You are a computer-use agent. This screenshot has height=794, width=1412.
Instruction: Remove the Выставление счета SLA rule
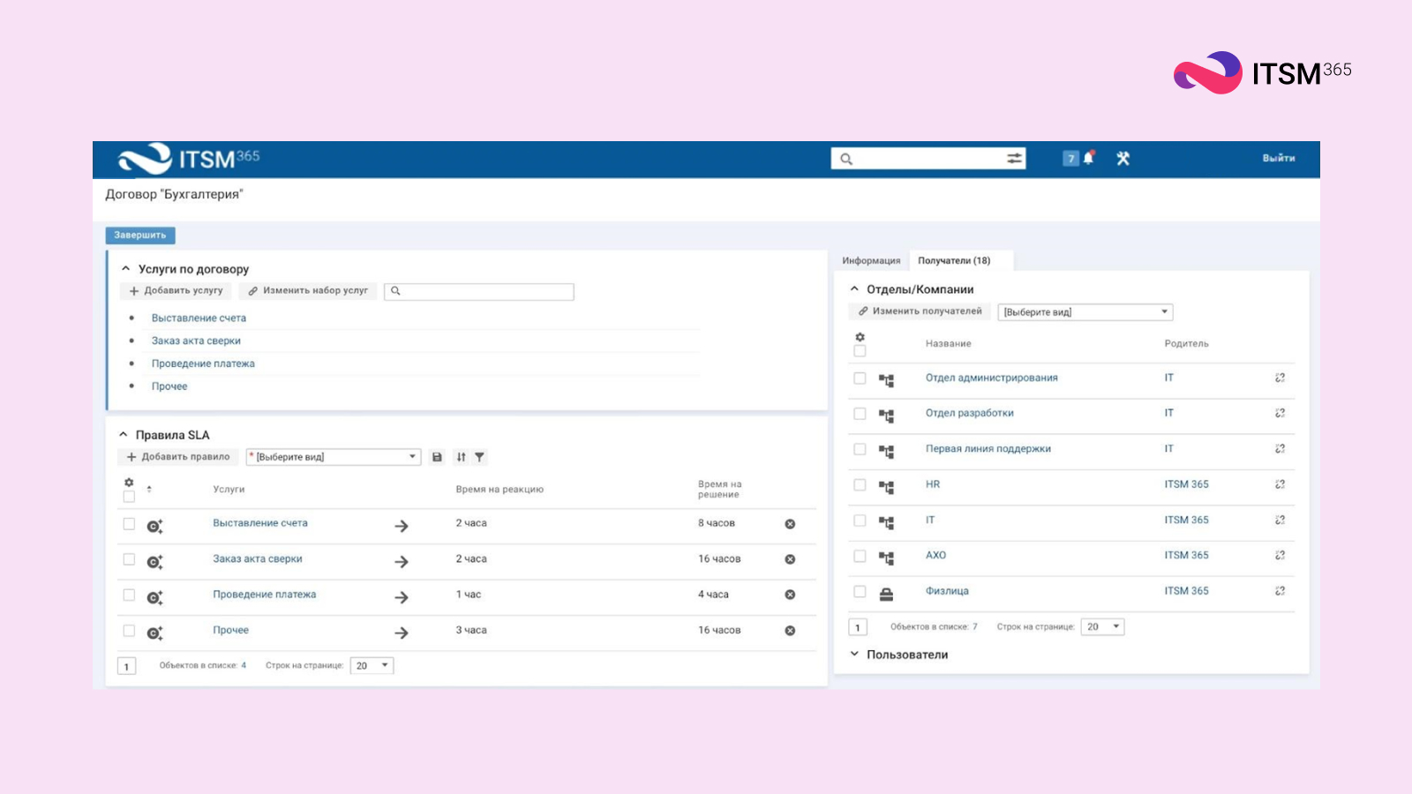(x=790, y=524)
